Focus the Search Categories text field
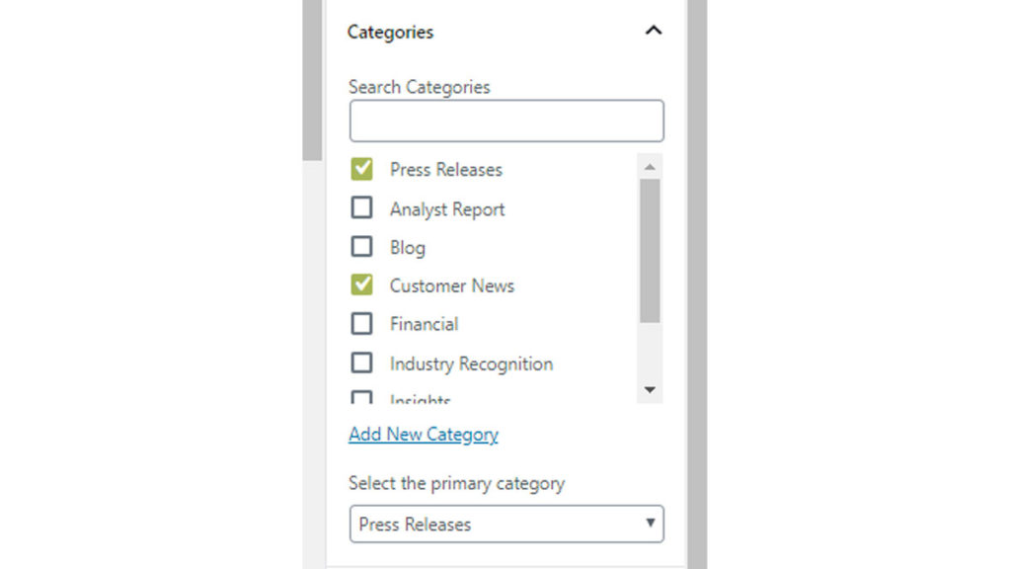This screenshot has height=569, width=1011. point(505,121)
